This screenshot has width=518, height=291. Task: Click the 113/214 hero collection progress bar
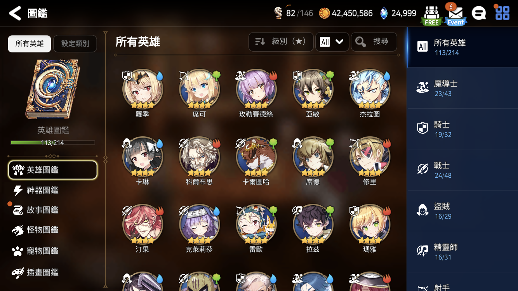coord(52,143)
